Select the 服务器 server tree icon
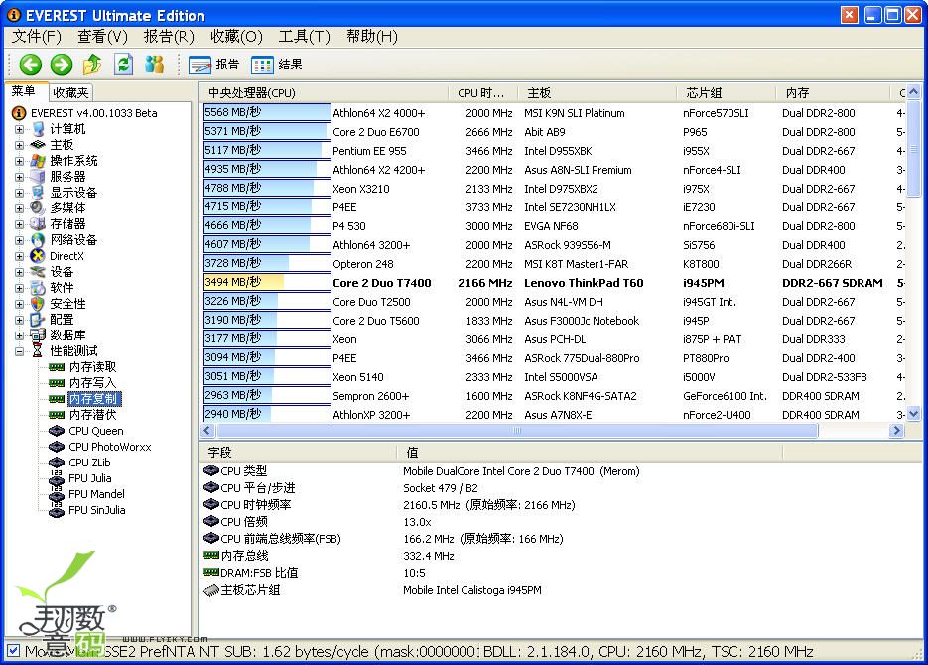 click(38, 177)
